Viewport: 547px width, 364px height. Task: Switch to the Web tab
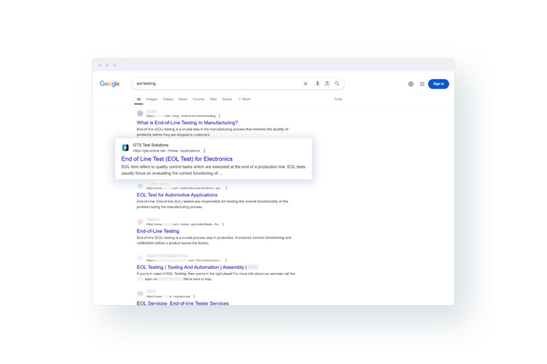click(x=213, y=99)
